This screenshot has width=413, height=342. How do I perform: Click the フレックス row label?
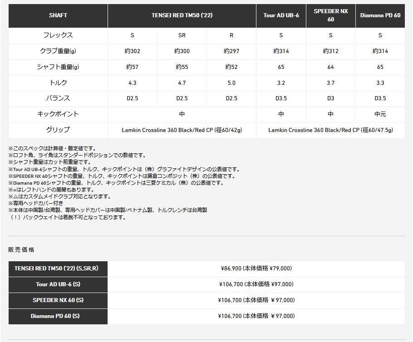pyautogui.click(x=58, y=34)
